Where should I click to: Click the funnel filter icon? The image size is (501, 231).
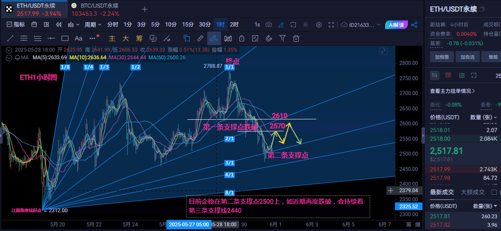pos(283,38)
